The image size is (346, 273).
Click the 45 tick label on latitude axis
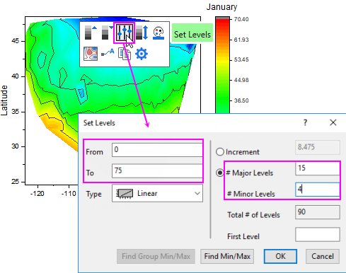point(15,41)
